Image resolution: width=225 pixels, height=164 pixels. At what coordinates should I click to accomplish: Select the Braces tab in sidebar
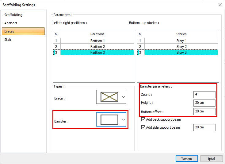(23, 31)
